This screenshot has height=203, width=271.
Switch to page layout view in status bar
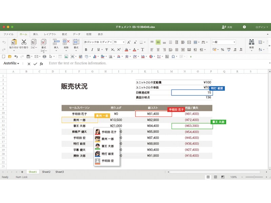coord(215,177)
